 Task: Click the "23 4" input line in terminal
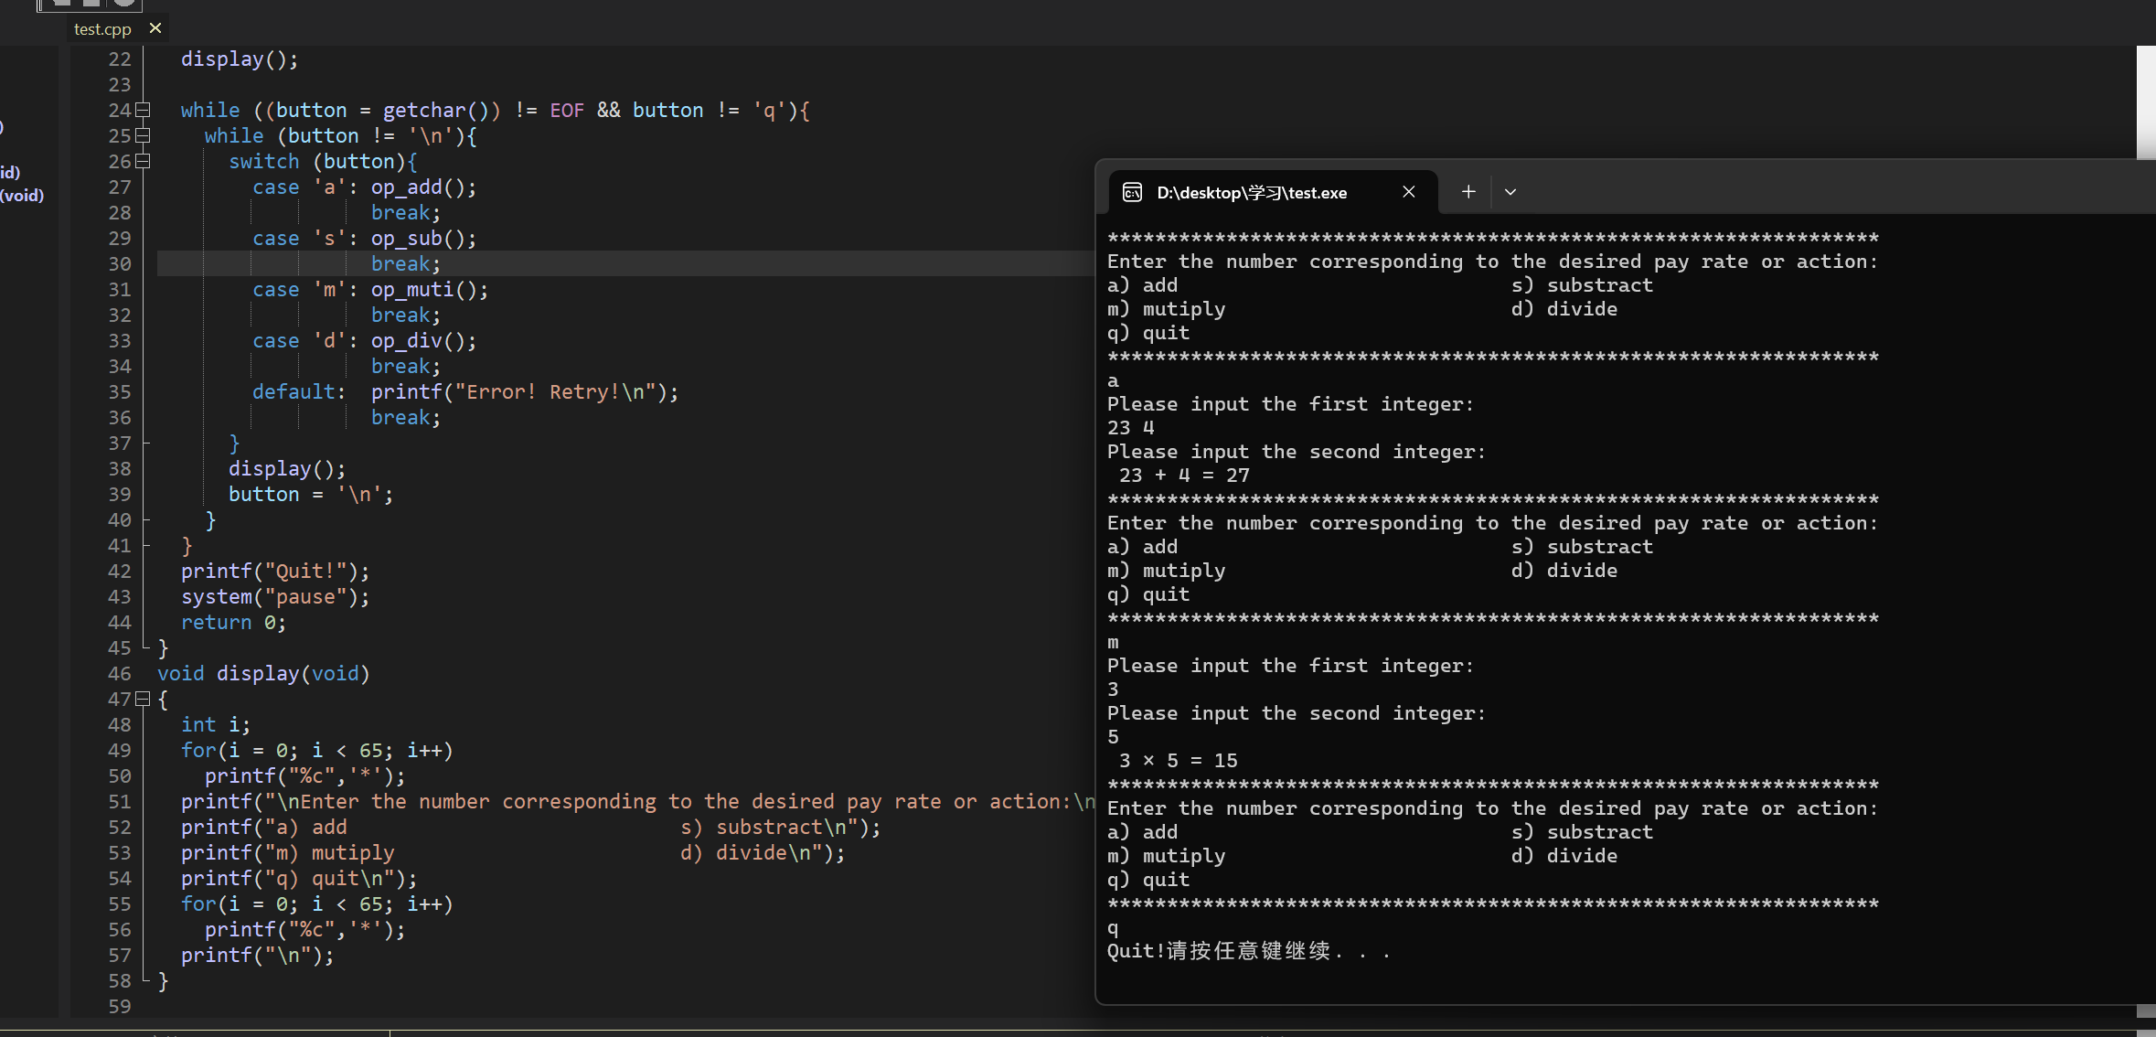1131,428
